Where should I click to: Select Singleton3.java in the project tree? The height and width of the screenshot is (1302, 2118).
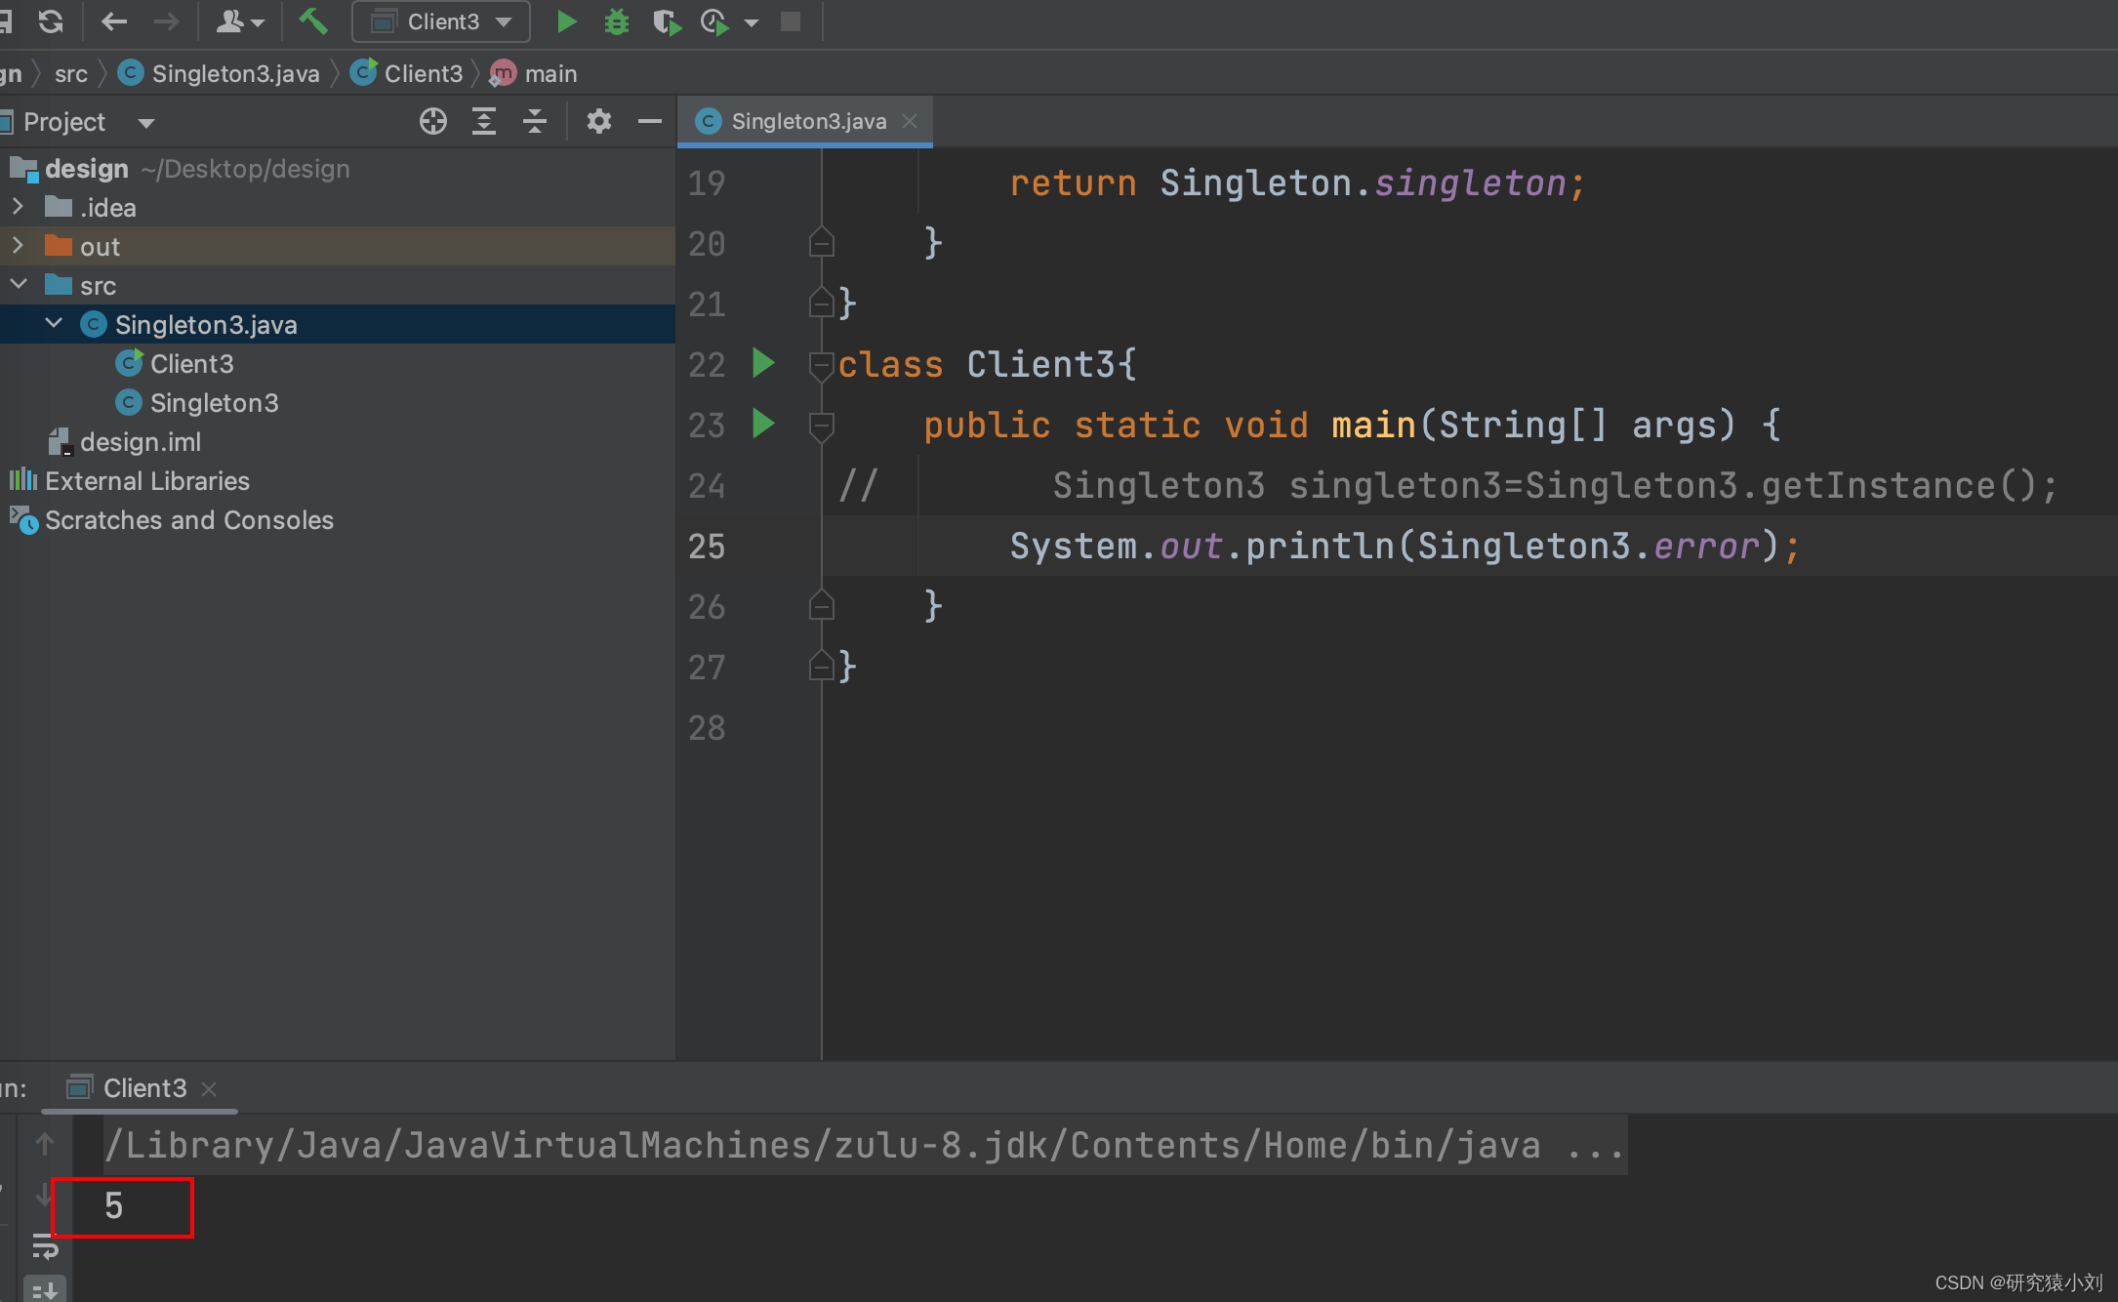(206, 325)
